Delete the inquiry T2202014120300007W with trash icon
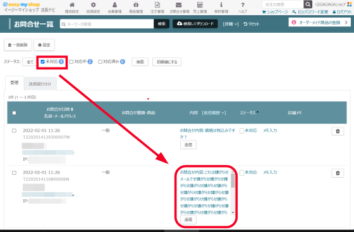This screenshot has height=232, width=354. click(338, 131)
